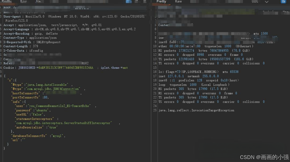290x162 pixels.
Task: Toggle the request non-printable characters icon
Action: 136,1
